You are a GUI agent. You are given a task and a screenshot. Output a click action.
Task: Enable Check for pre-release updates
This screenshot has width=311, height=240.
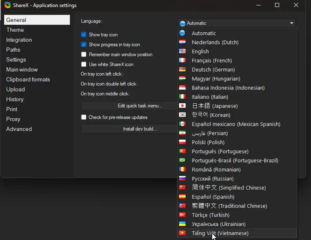tap(84, 118)
